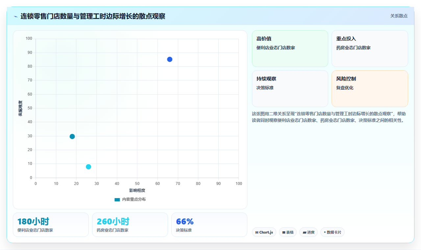Screen dimensions: 421x250
Task: Click the Chart.js tag icon
Action: tap(257, 232)
